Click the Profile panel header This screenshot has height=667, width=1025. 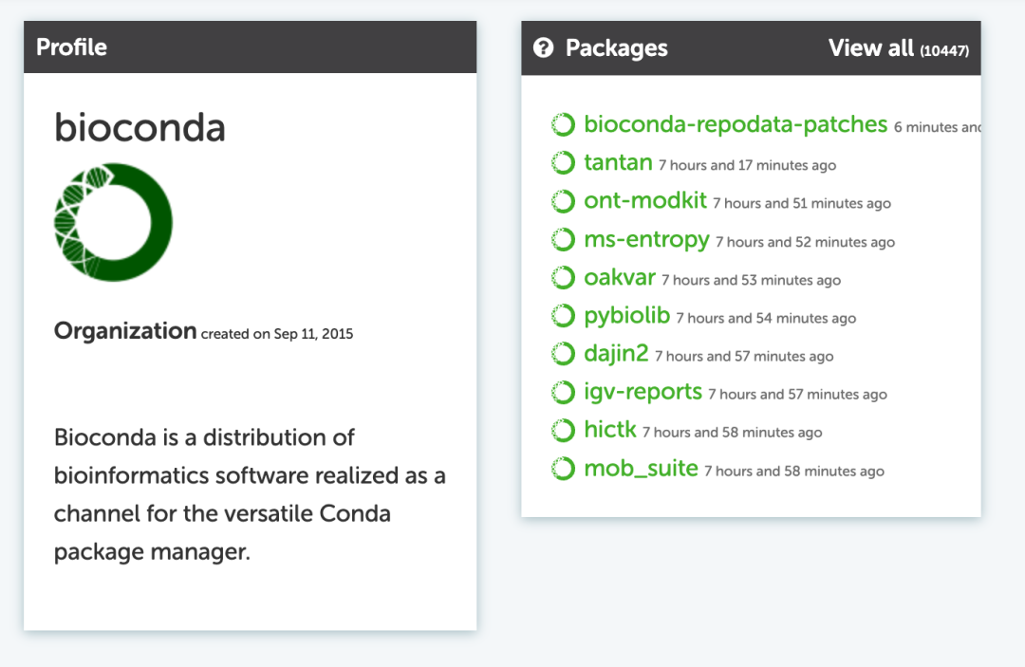[x=250, y=47]
